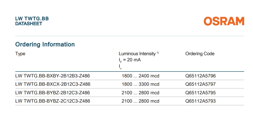The width and height of the screenshot is (253, 131).
Task: Select type LW TWTG.BB-BXCX-2B12C3-Z486
Action: pos(53,84)
